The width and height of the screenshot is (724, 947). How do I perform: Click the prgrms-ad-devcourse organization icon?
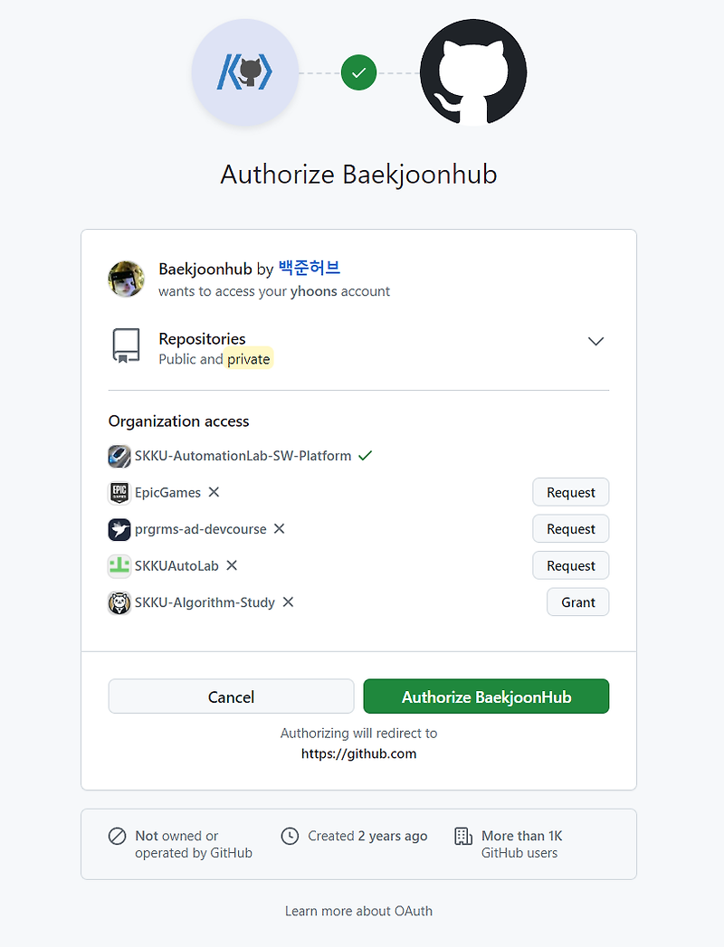(x=119, y=529)
